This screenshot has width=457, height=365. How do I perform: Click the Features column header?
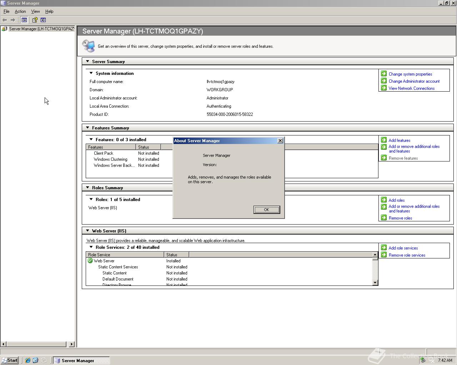(x=111, y=147)
